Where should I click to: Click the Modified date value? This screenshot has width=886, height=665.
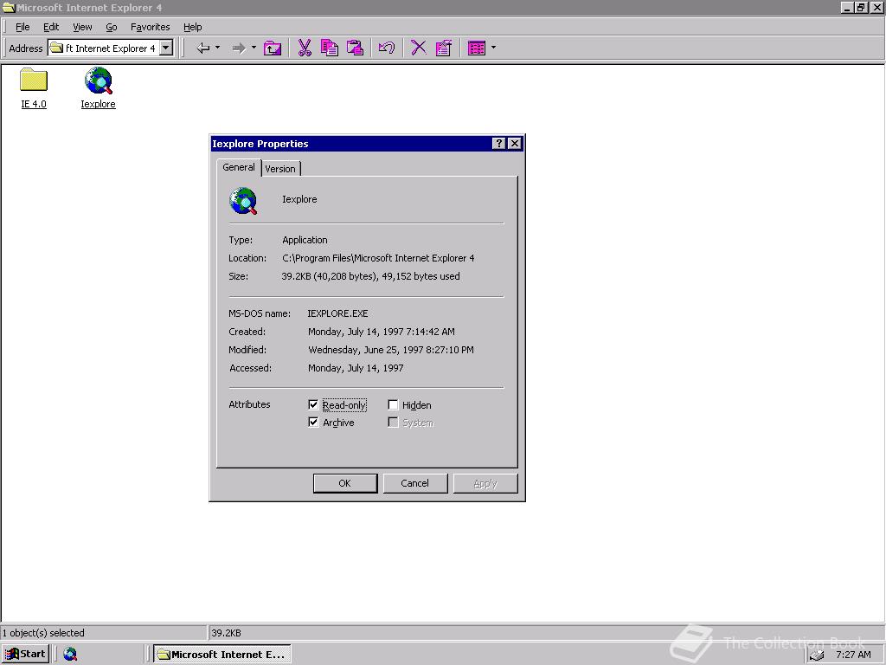(391, 350)
